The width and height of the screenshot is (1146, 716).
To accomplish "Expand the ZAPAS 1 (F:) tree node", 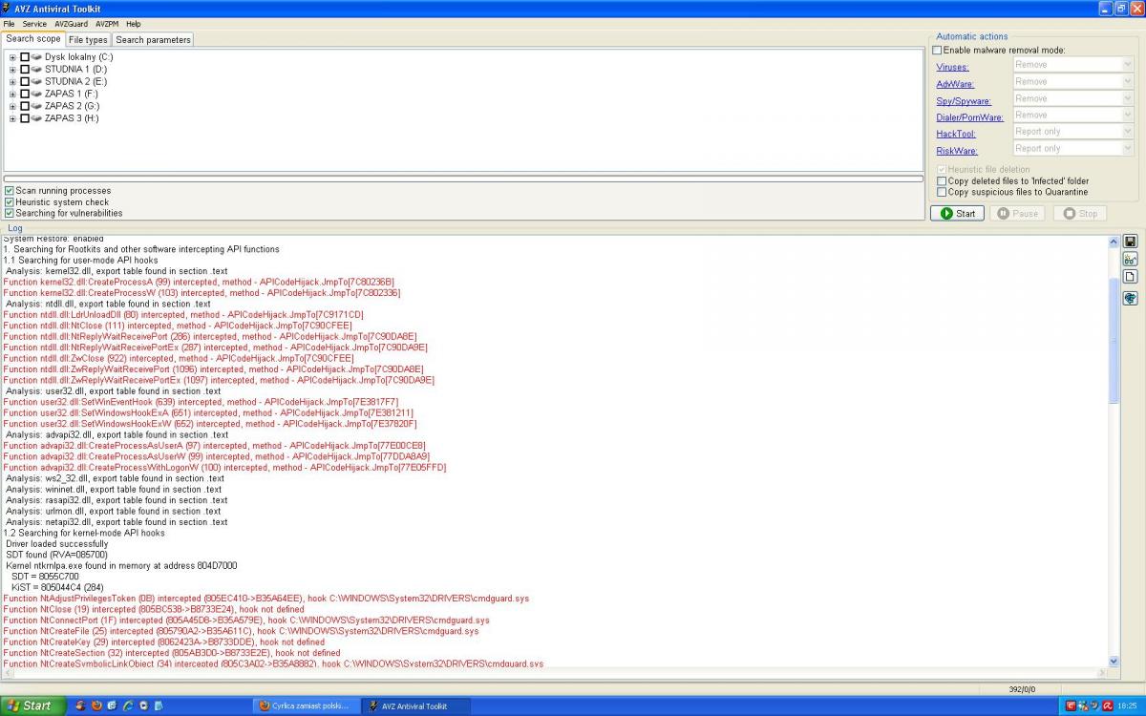I will click(12, 94).
